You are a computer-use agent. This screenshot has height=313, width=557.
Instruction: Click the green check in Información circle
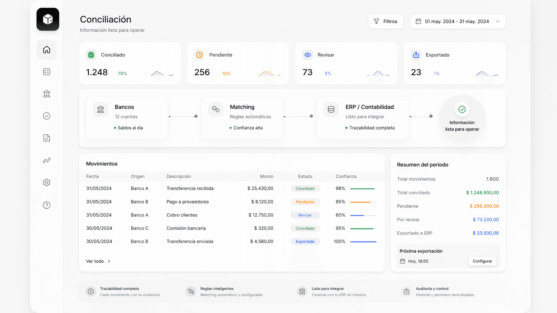pyautogui.click(x=462, y=109)
